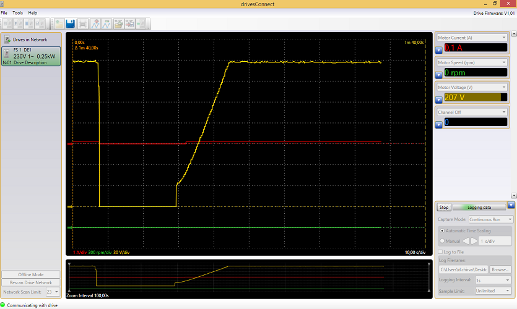This screenshot has width=517, height=309.
Task: Click the Drives in Network header icon
Action: (x=7, y=40)
